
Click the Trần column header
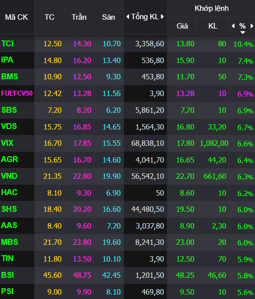pyautogui.click(x=79, y=17)
